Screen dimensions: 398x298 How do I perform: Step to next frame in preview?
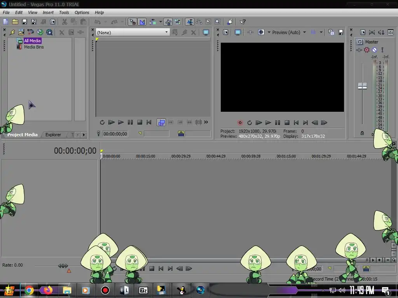[324, 123]
